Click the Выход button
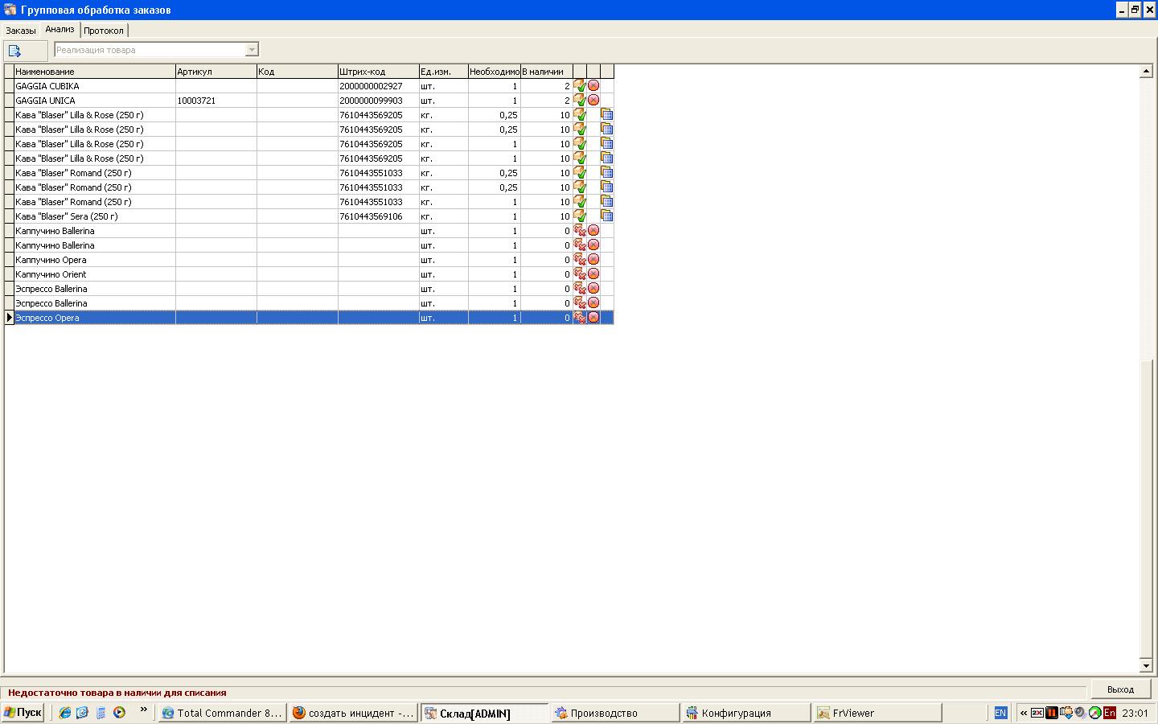 tap(1119, 689)
